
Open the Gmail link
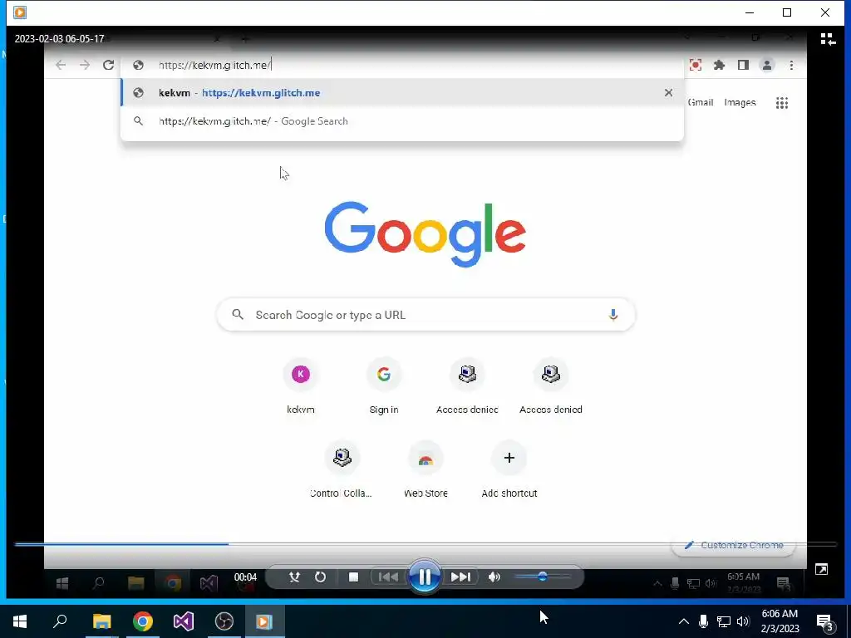(701, 102)
